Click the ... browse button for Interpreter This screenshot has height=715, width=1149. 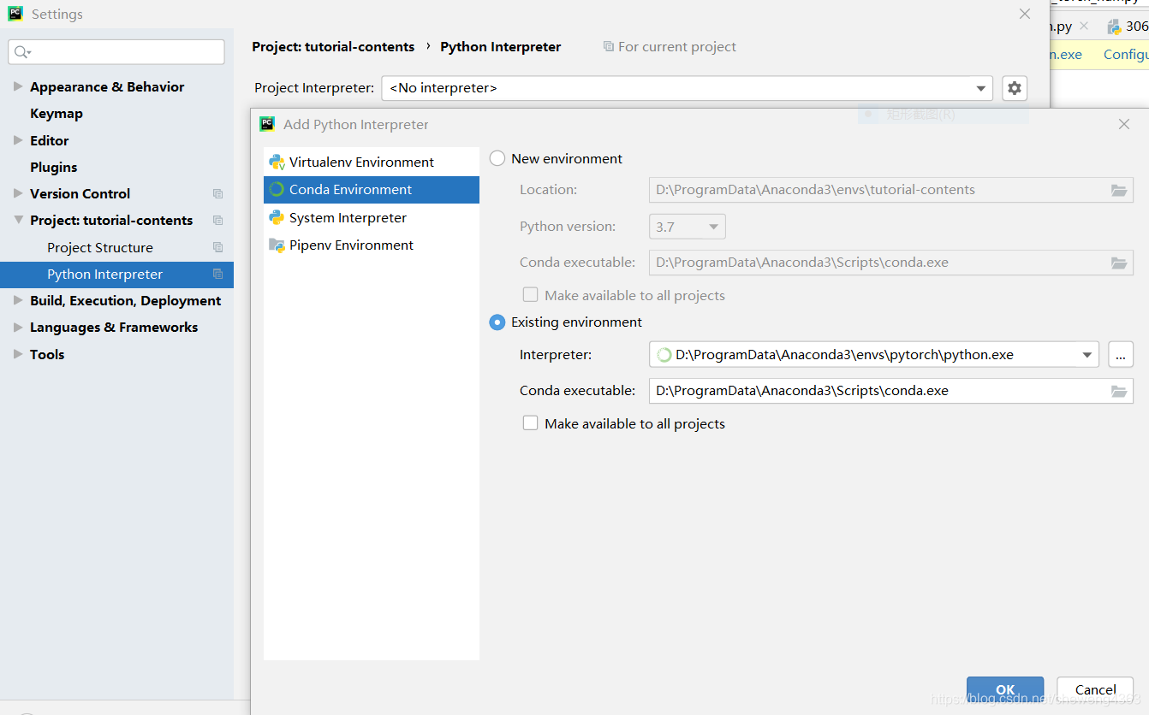tap(1121, 354)
